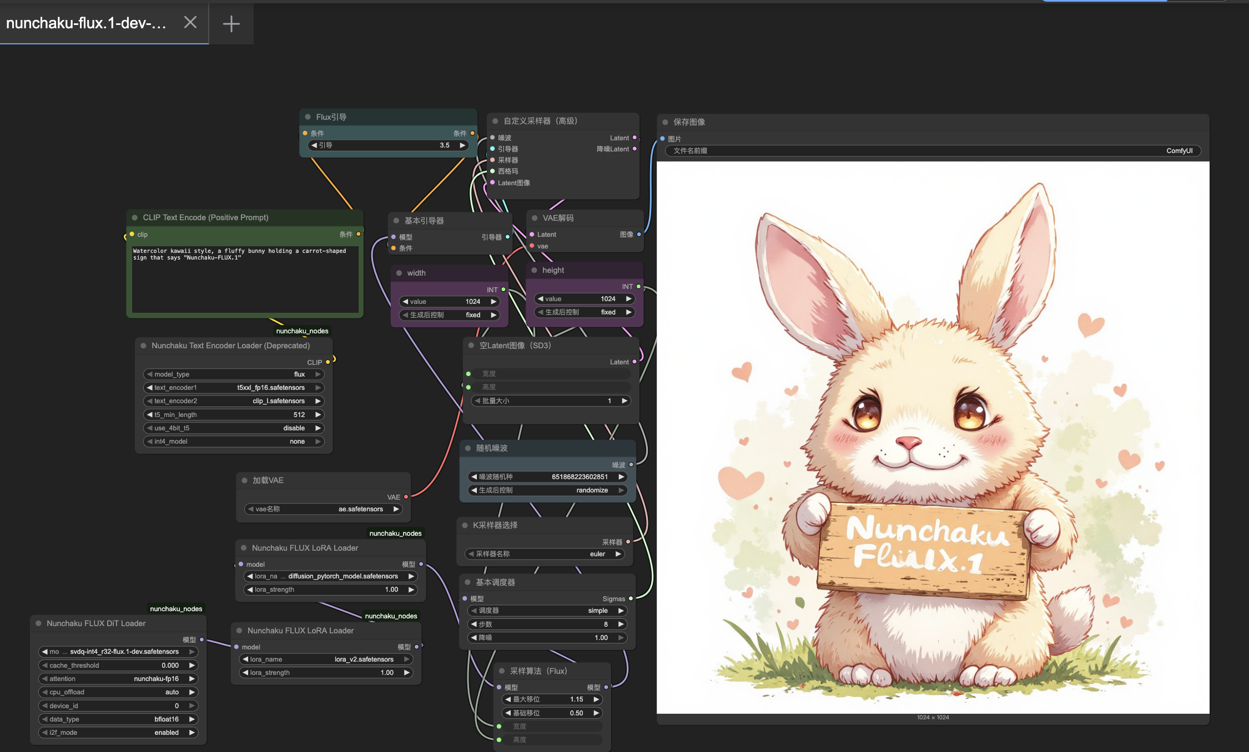Collapse the 保存图像 node
The width and height of the screenshot is (1249, 752).
coord(665,122)
